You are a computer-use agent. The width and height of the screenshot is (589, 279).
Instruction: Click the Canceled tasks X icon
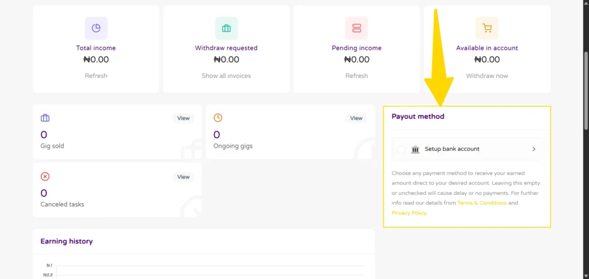[x=45, y=176]
